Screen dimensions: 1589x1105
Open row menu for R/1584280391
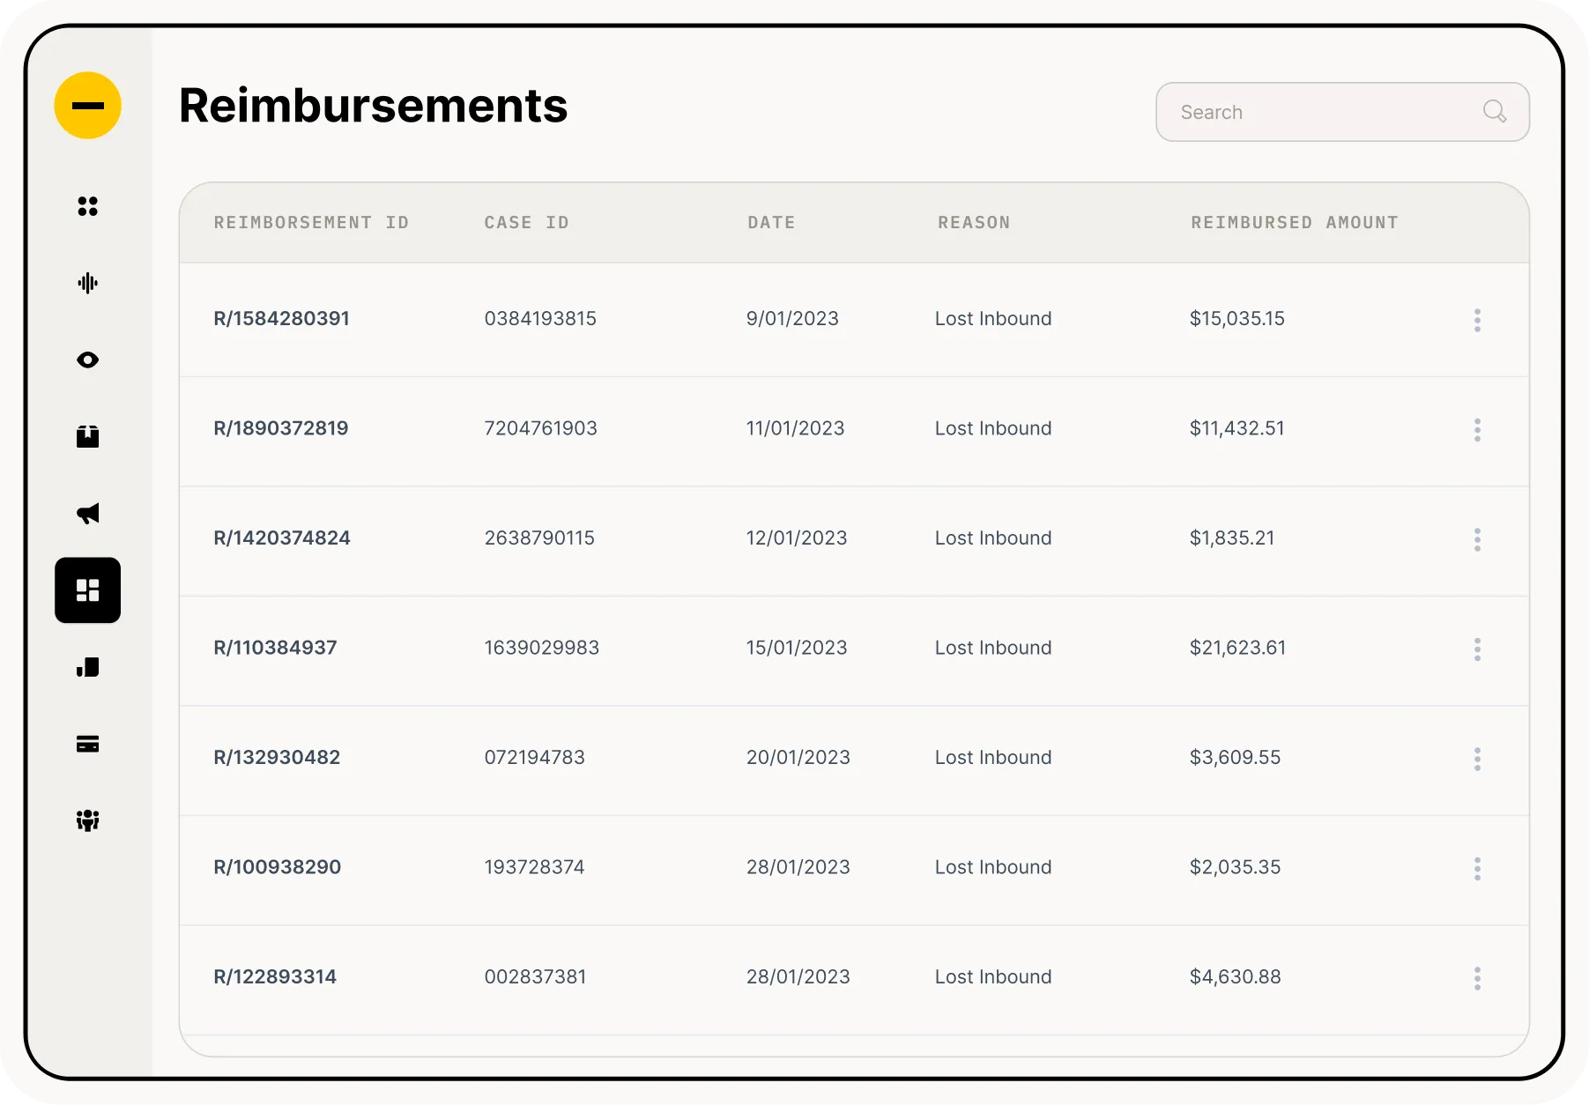pos(1477,320)
